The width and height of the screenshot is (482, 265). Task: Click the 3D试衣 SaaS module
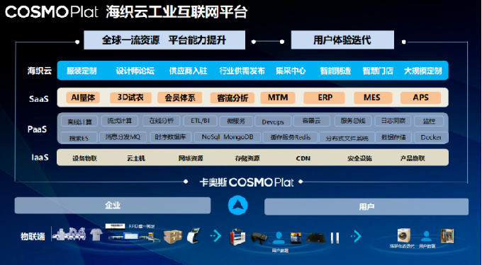[x=130, y=98]
